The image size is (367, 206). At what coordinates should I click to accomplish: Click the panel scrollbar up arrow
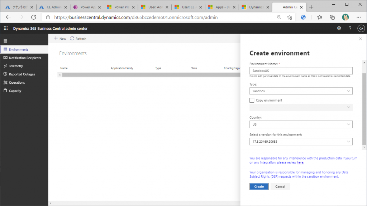364,63
